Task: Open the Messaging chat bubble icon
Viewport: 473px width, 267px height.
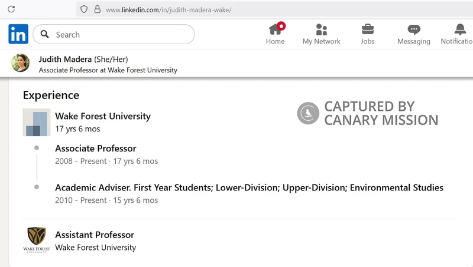Action: [413, 29]
